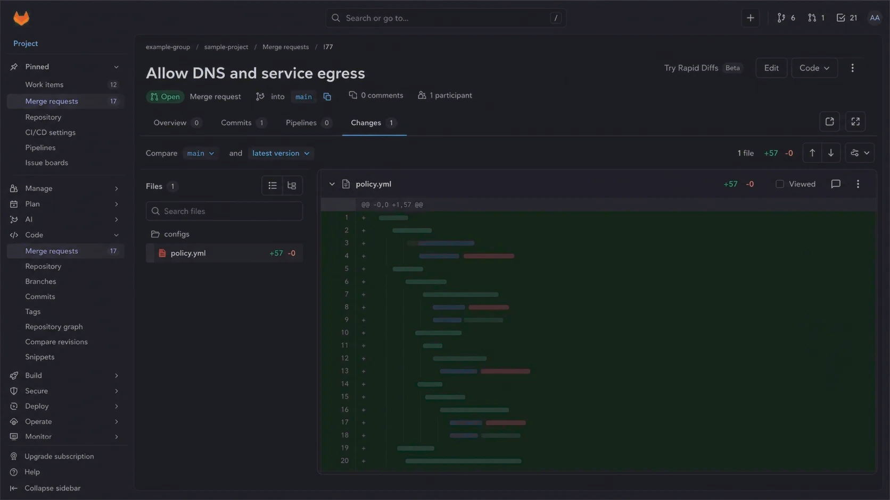Jump to next change with down arrow
The height and width of the screenshot is (500, 890).
click(x=830, y=153)
